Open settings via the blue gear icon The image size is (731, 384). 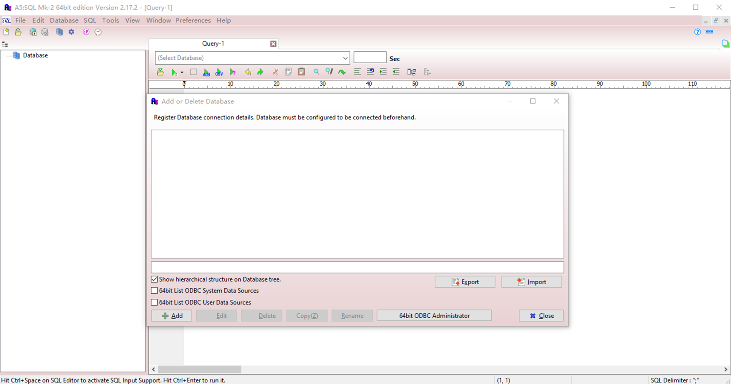(71, 32)
